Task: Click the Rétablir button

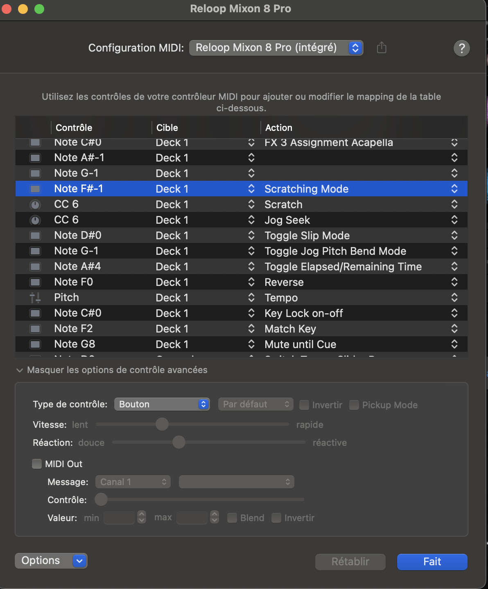Action: coord(350,562)
